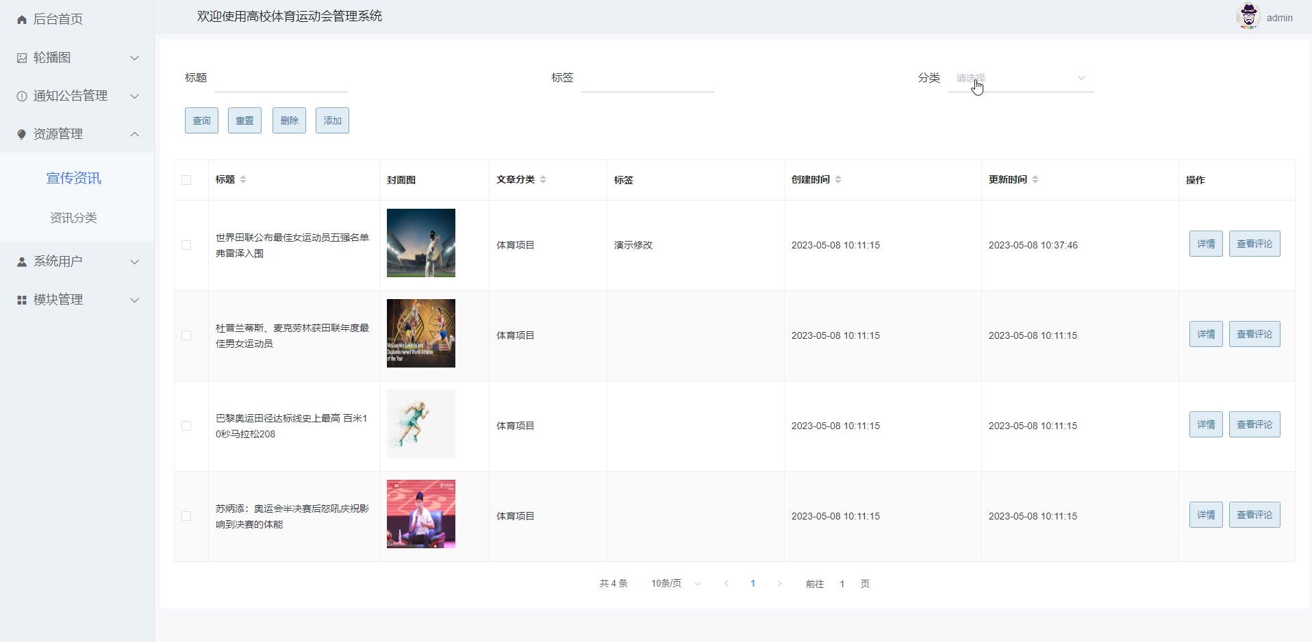The height and width of the screenshot is (642, 1312).
Task: Click the admin username text
Action: point(1279,18)
